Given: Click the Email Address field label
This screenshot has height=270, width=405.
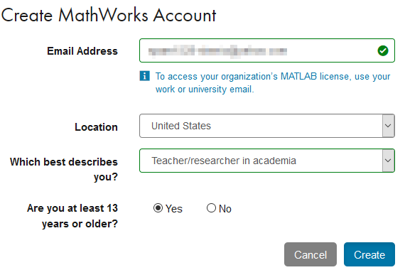Looking at the screenshot, I should coord(82,51).
